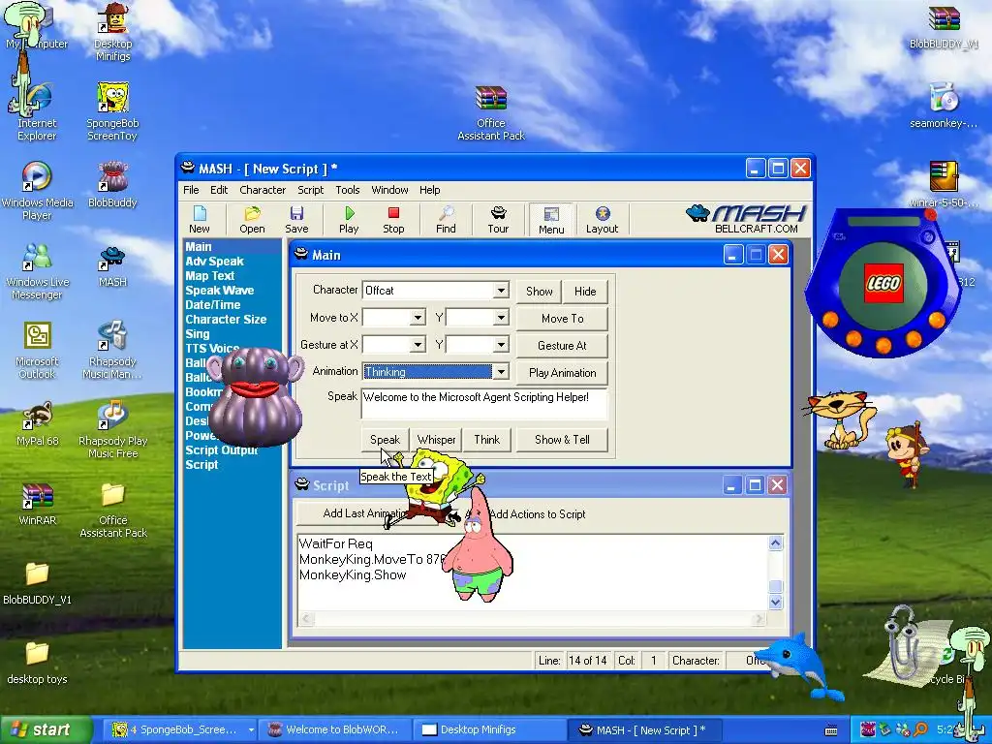Click the Whisper button
The width and height of the screenshot is (992, 744).
[437, 439]
